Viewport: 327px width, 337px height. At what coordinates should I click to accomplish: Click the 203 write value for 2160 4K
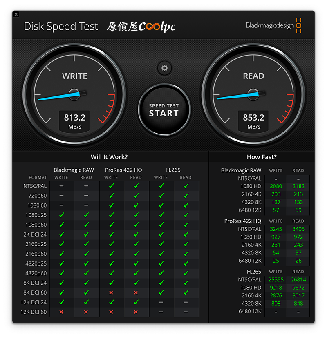(x=276, y=194)
